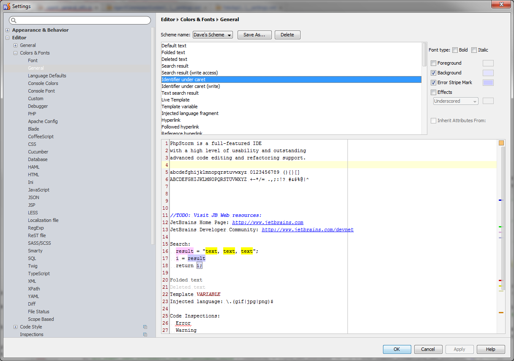Enable the Foreground checkbox
The height and width of the screenshot is (361, 514).
433,63
